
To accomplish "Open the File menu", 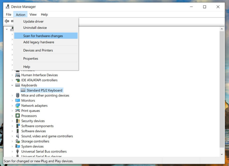I will tap(9, 15).
